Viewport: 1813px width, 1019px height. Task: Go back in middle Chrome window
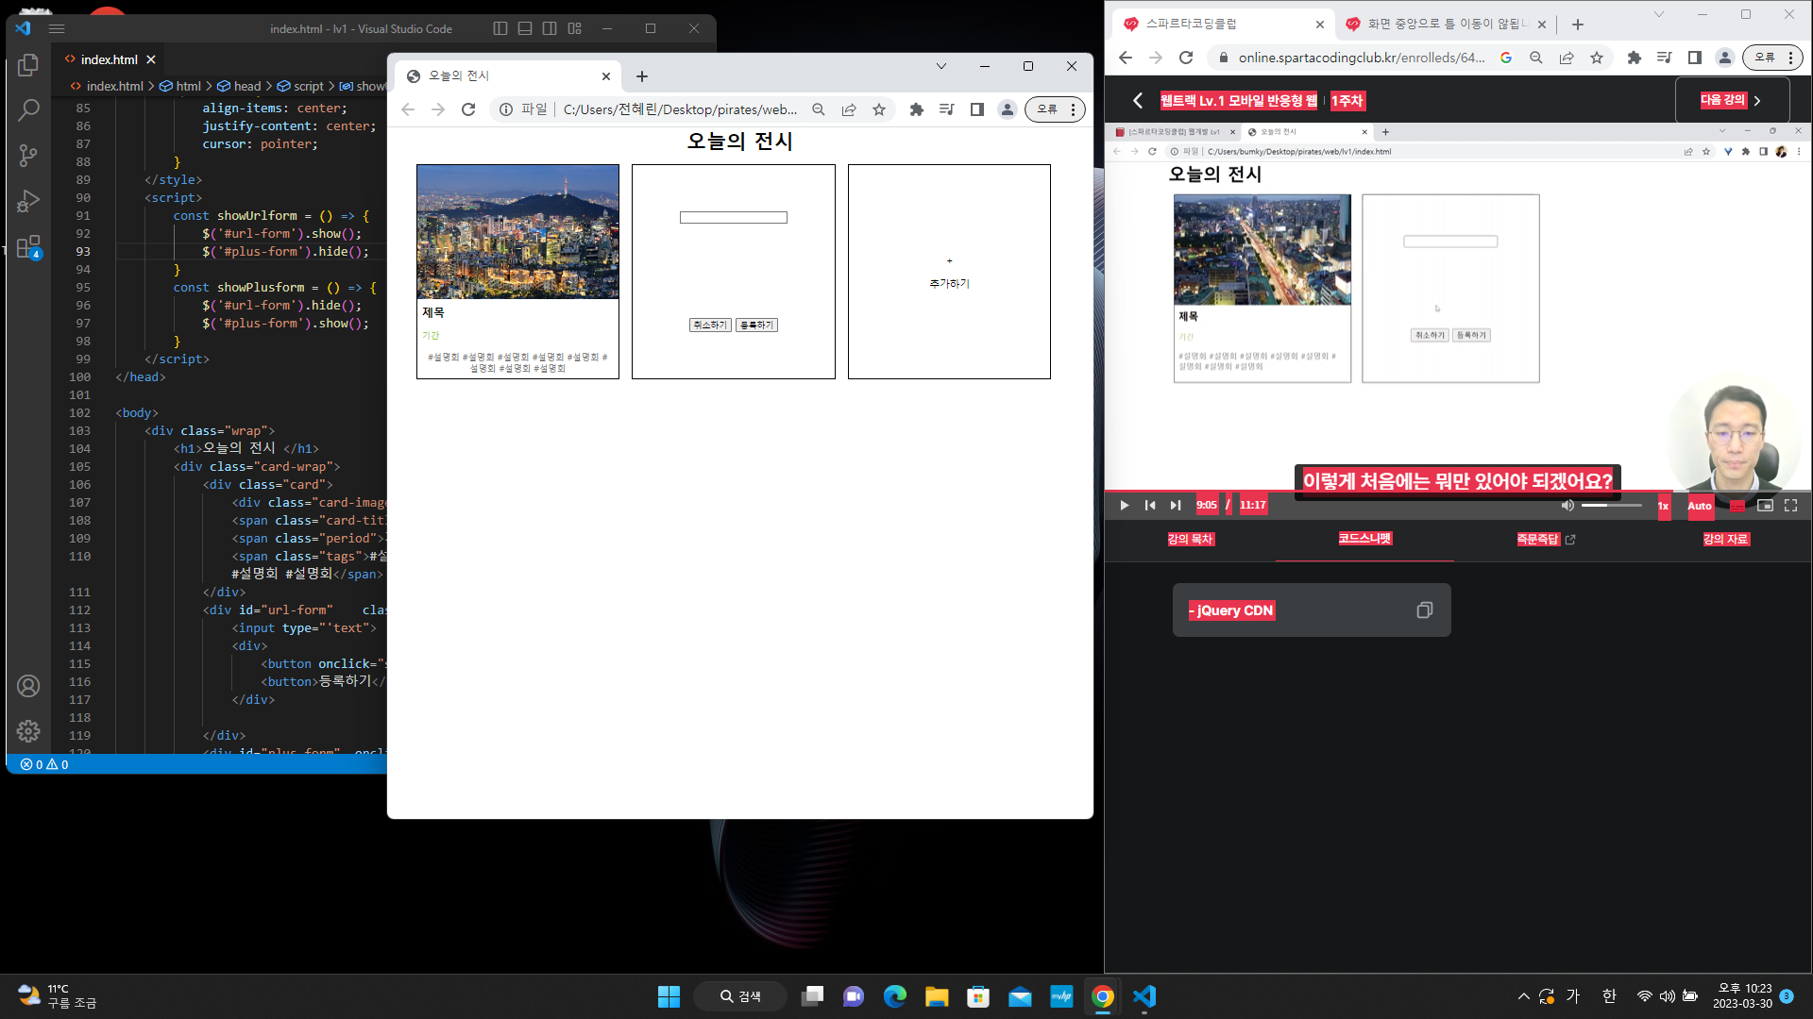(x=408, y=109)
